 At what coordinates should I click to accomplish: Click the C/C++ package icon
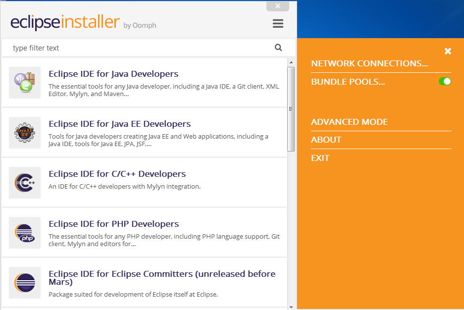25,183
